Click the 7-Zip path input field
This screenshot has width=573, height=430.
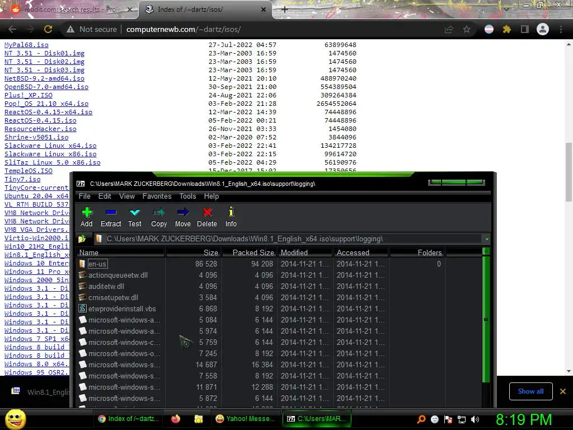[288, 239]
